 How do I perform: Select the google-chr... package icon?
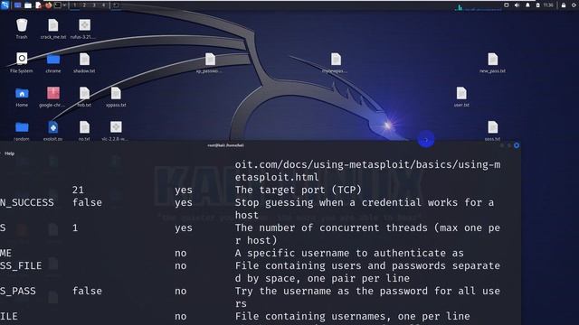[52, 97]
